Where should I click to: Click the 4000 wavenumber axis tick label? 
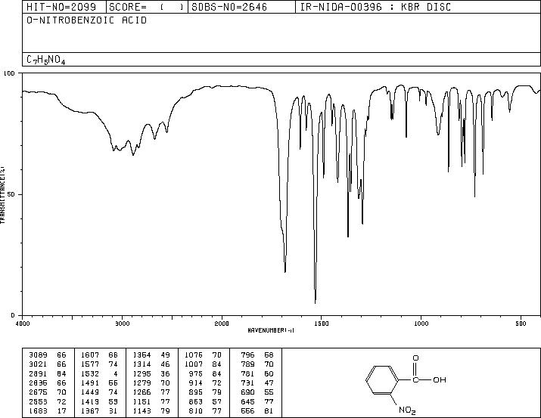(x=23, y=324)
